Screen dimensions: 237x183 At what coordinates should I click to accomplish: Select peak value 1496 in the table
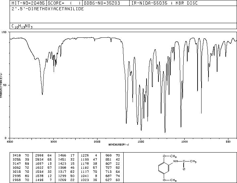pos(39,180)
